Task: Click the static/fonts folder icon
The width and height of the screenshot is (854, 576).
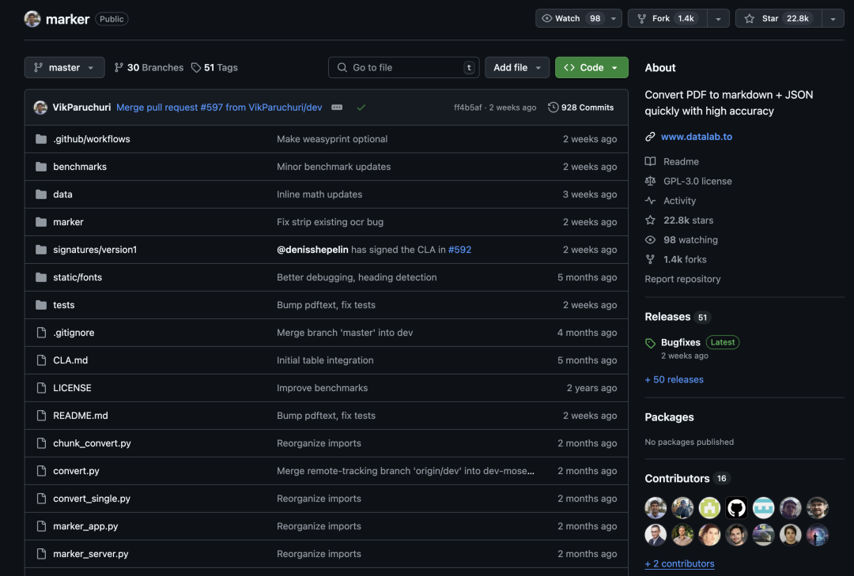Action: 41,277
